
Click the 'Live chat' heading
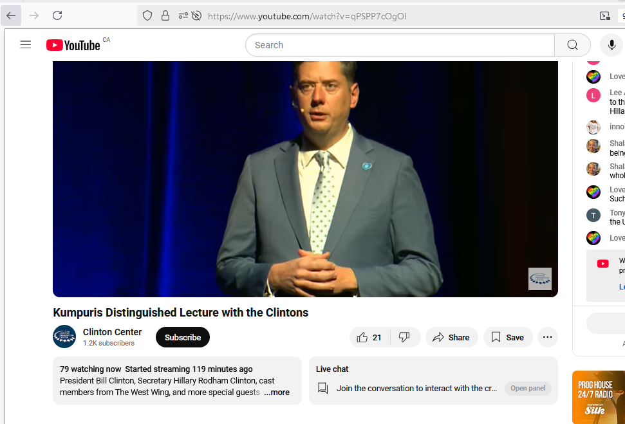332,369
